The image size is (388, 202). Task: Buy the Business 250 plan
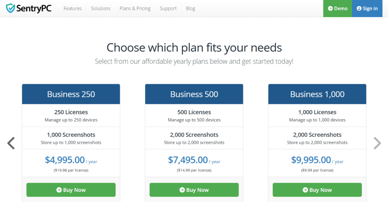click(x=71, y=190)
